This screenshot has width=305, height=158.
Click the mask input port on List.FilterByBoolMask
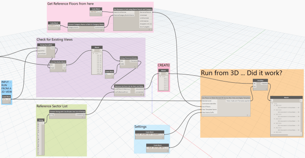tap(53, 68)
